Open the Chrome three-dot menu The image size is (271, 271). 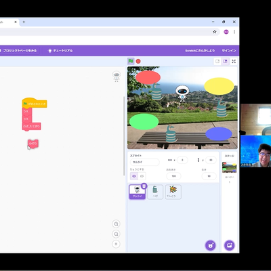234,32
